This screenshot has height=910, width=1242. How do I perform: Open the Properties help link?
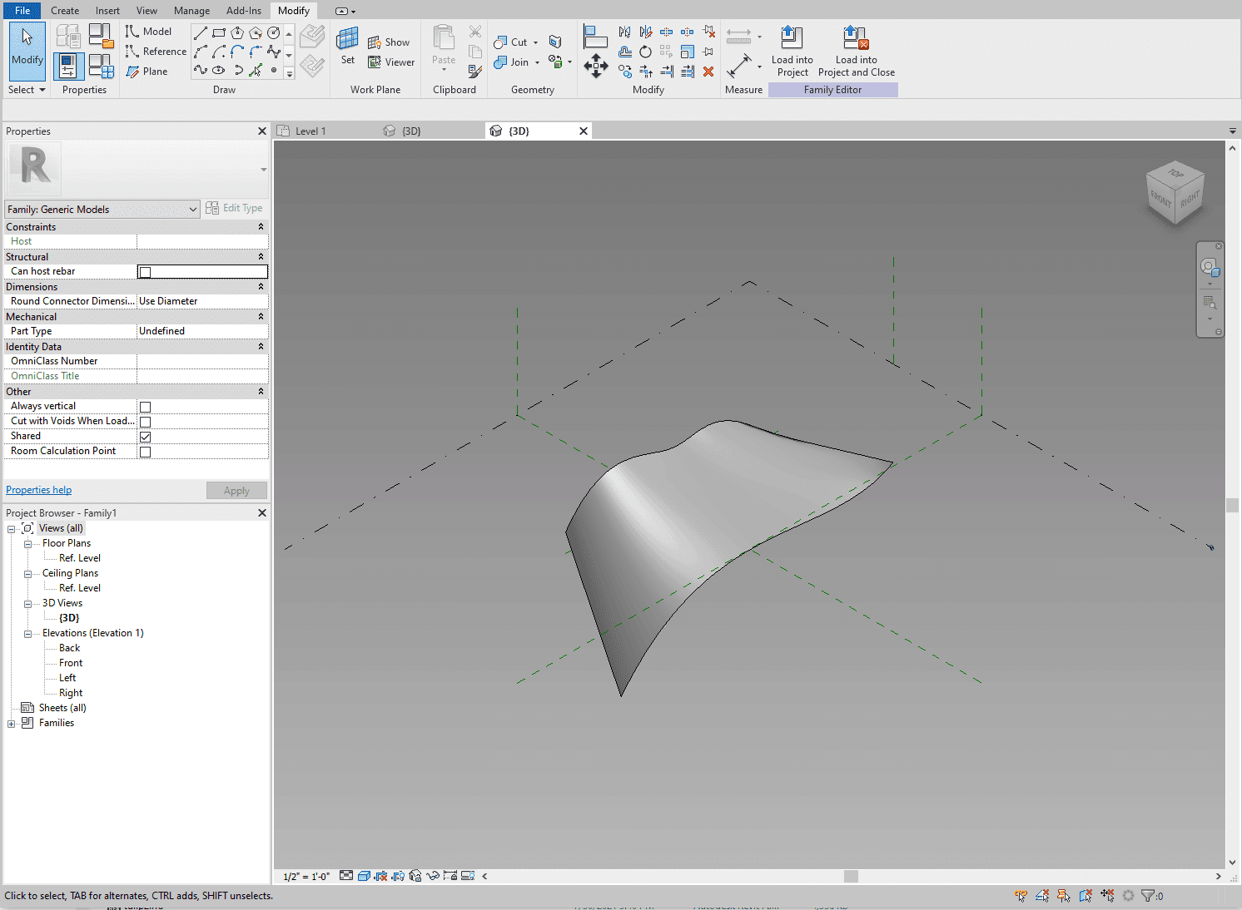(38, 490)
